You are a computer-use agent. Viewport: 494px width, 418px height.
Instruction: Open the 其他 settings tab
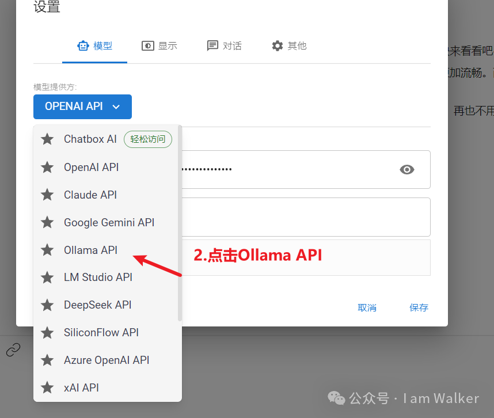289,46
